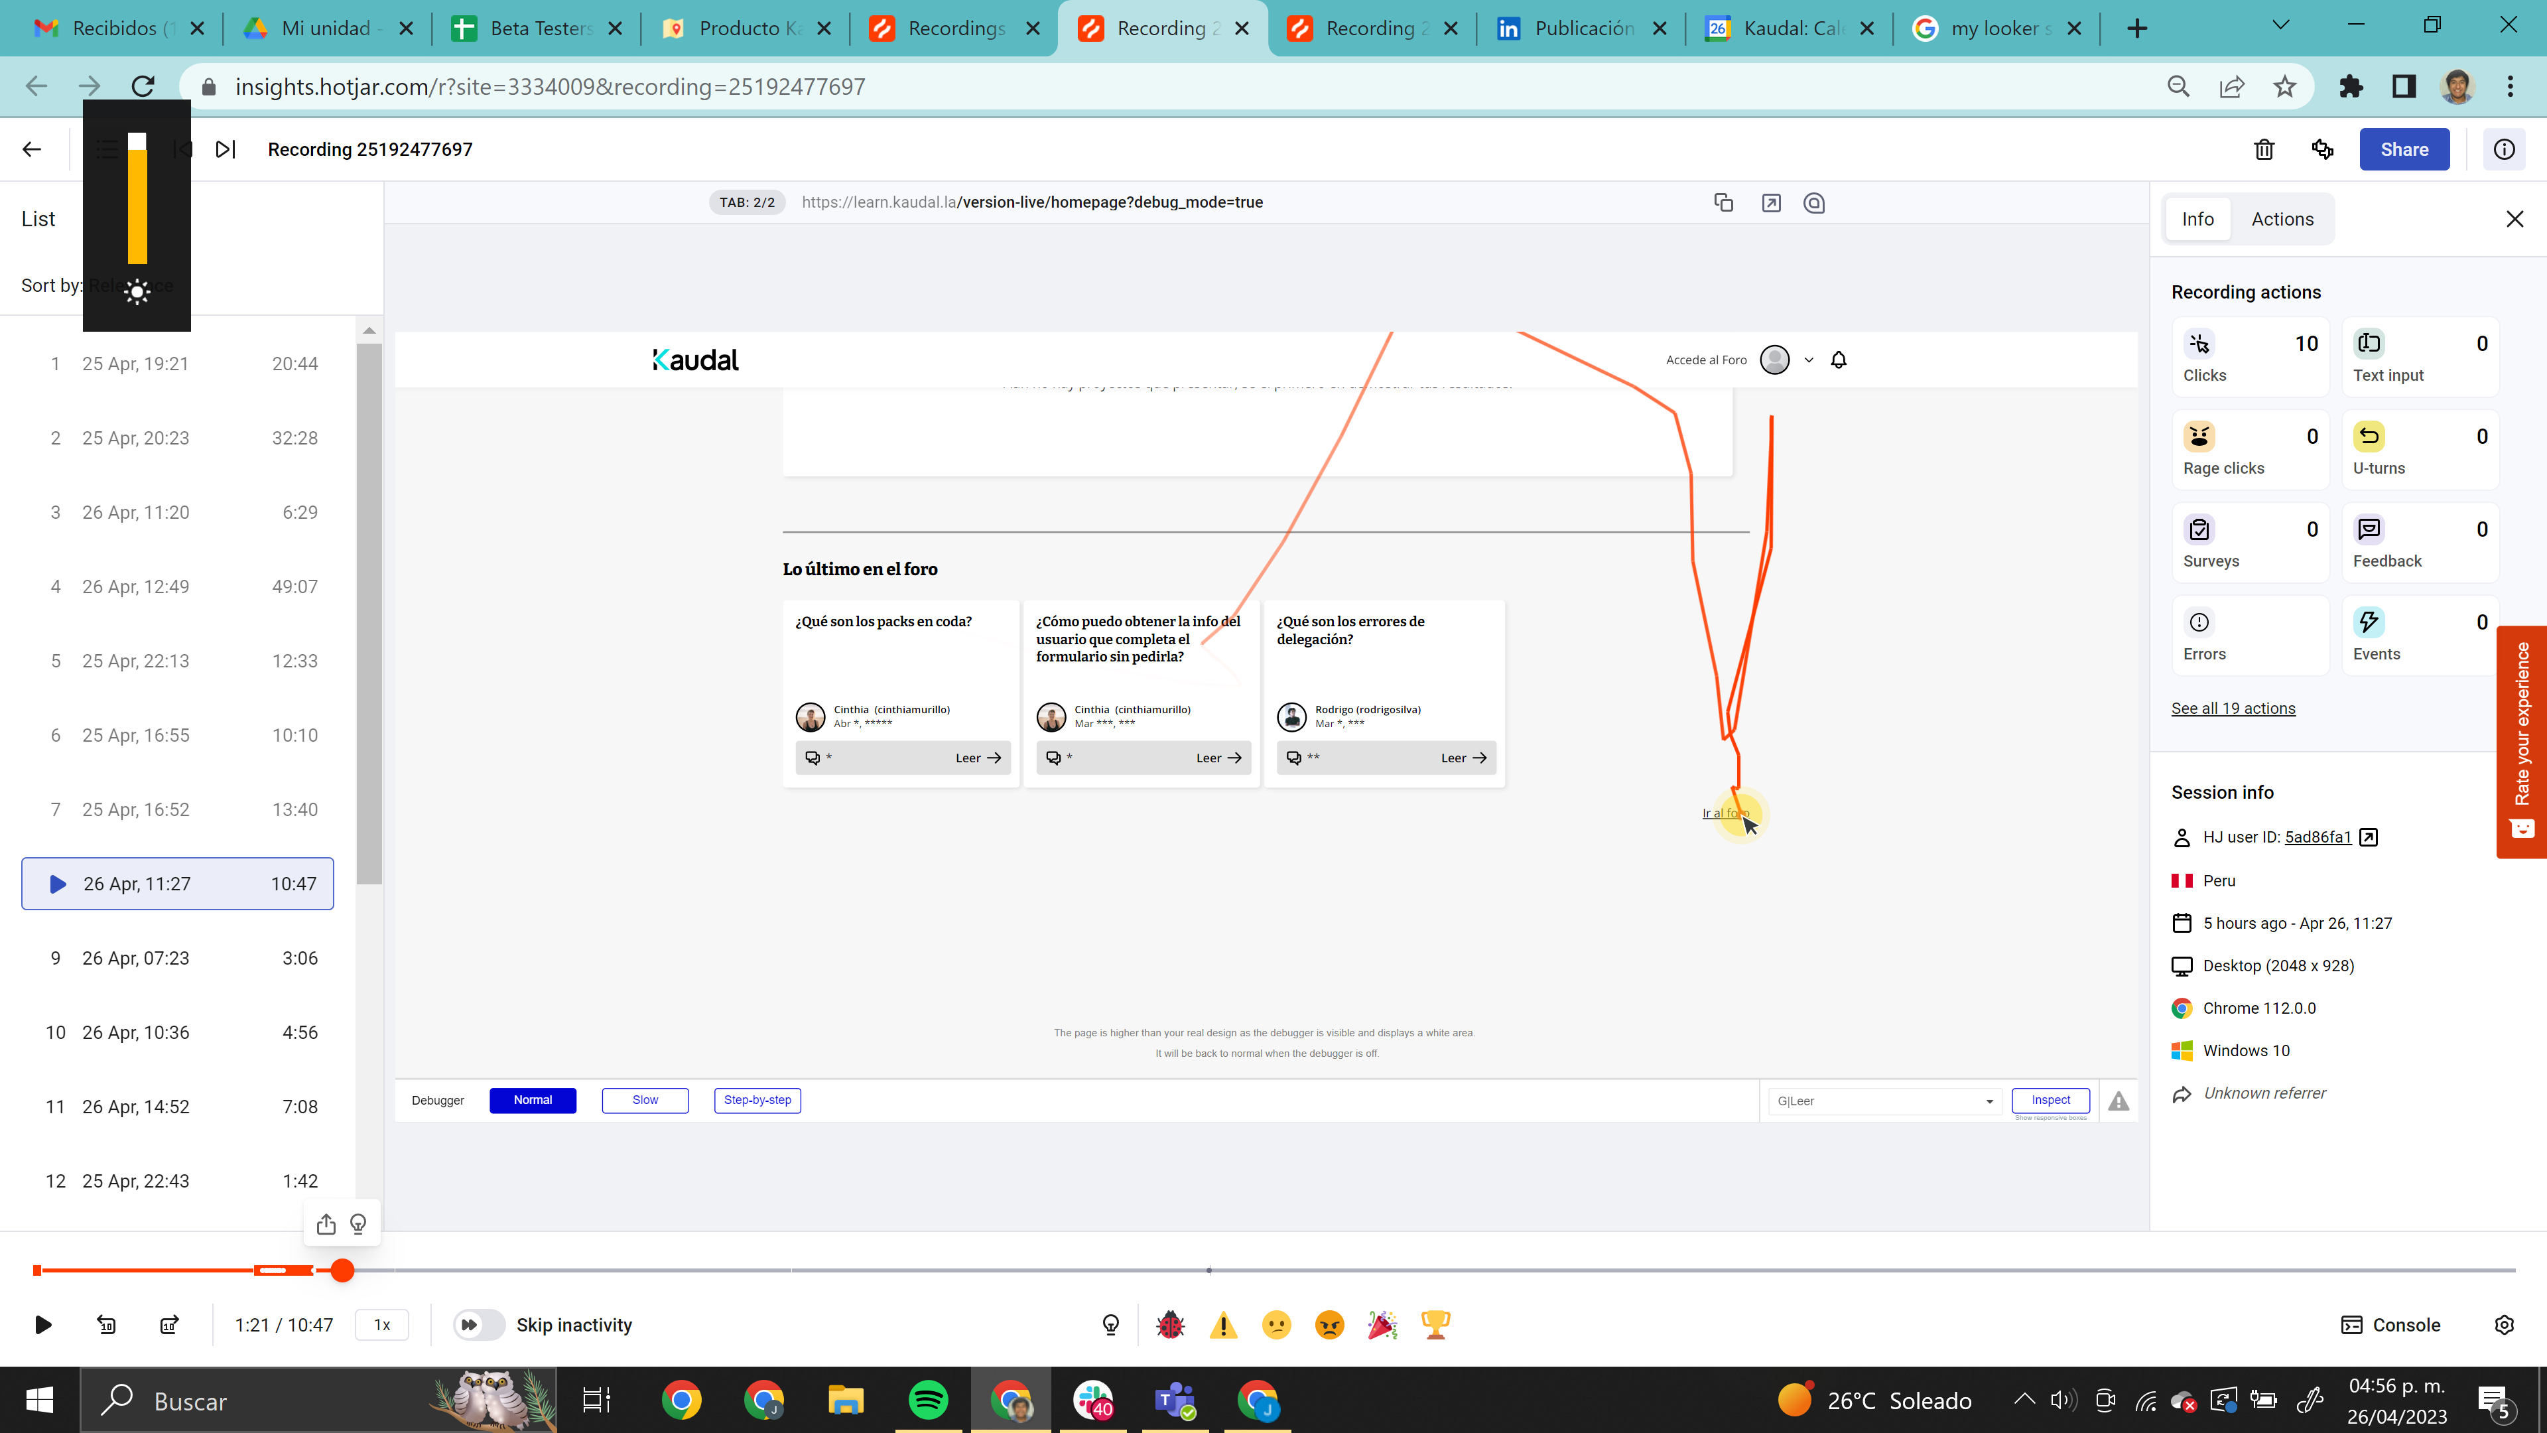The width and height of the screenshot is (2547, 1433).
Task: Delete recording using the trash icon
Action: click(2263, 149)
